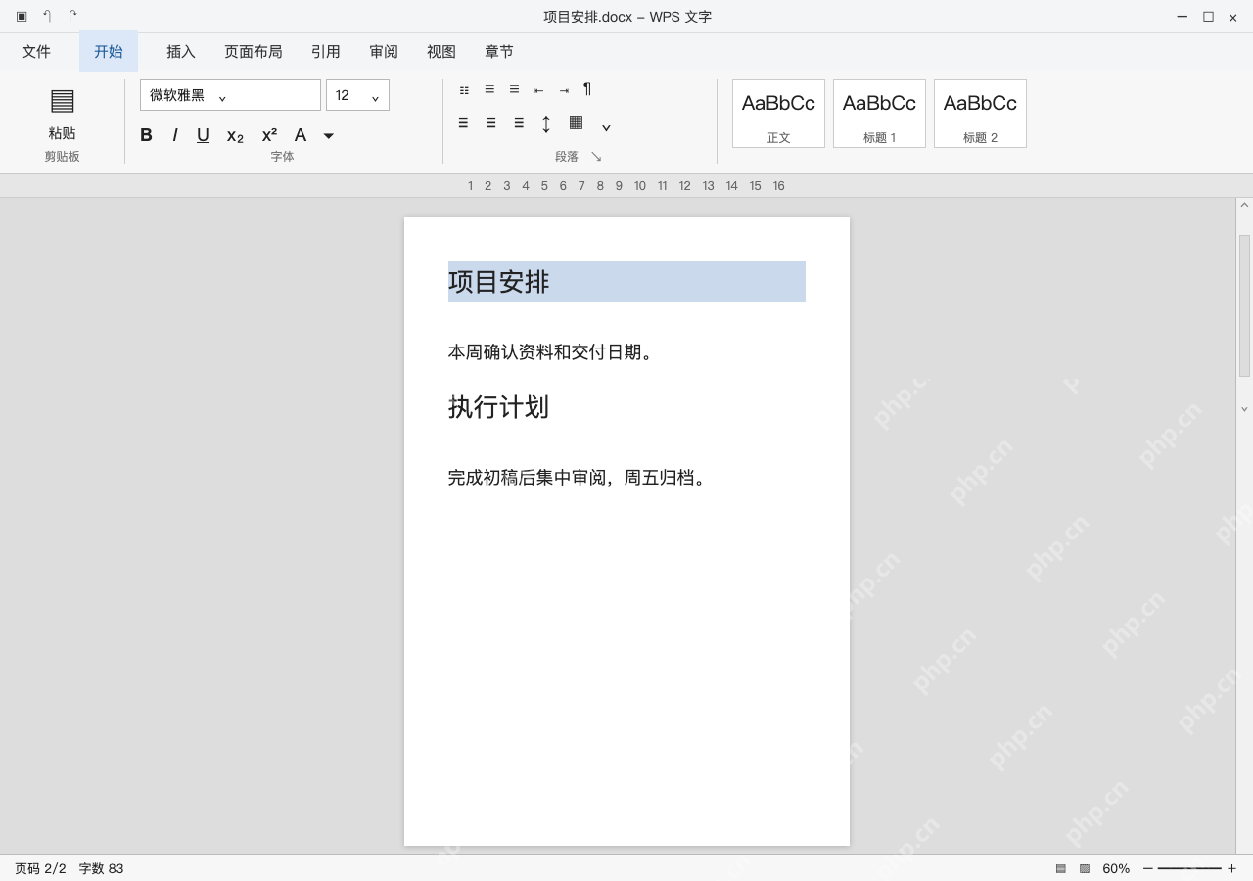
Task: Apply the 标题 2 style
Action: pos(980,114)
